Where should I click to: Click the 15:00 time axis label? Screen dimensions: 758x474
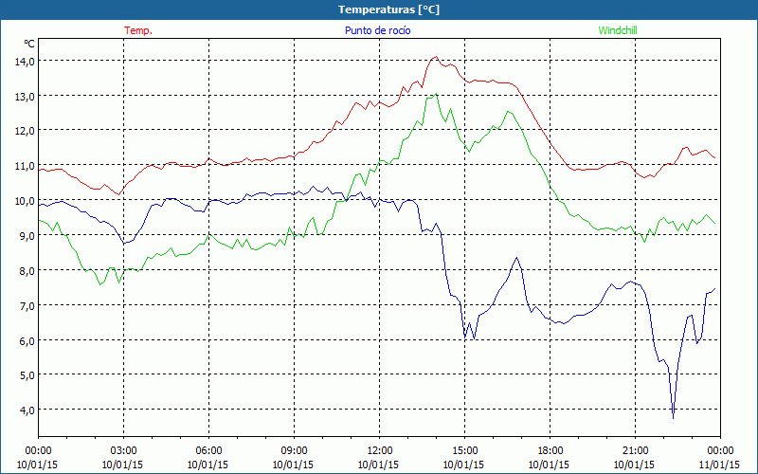point(464,451)
